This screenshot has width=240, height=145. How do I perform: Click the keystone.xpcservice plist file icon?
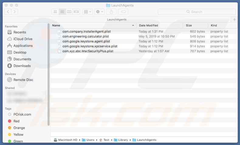tap(59, 46)
